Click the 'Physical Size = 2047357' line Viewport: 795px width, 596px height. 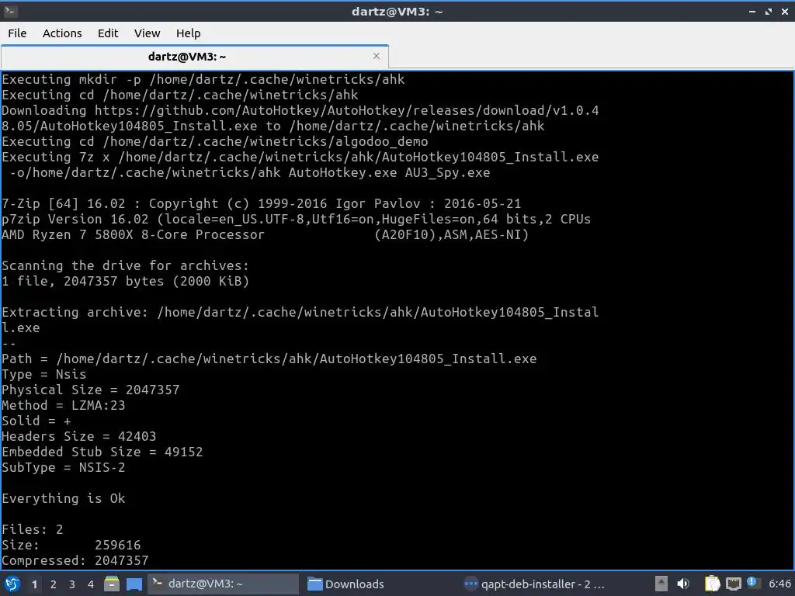tap(91, 390)
